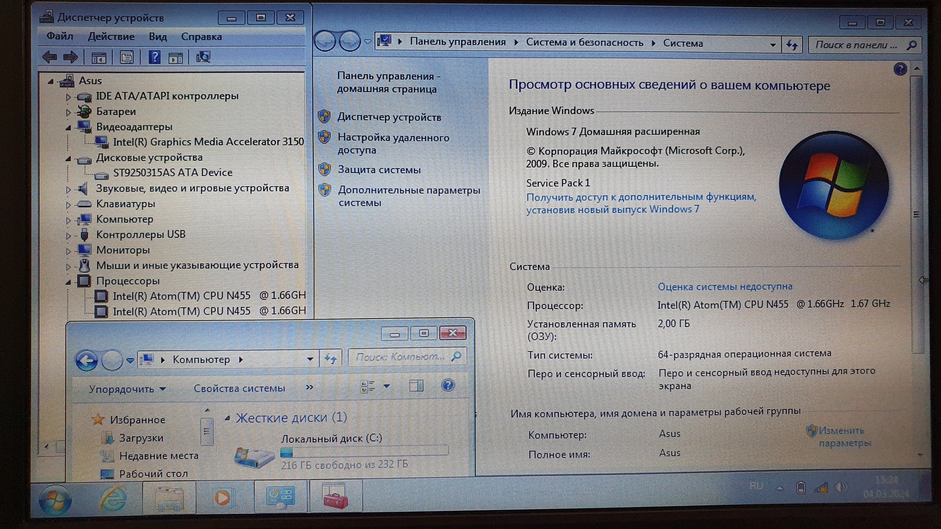
Task: Click the Start menu orb
Action: [55, 501]
